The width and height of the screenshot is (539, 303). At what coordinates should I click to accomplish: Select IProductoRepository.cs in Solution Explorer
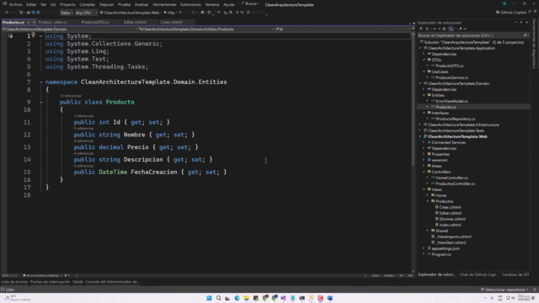click(x=456, y=119)
